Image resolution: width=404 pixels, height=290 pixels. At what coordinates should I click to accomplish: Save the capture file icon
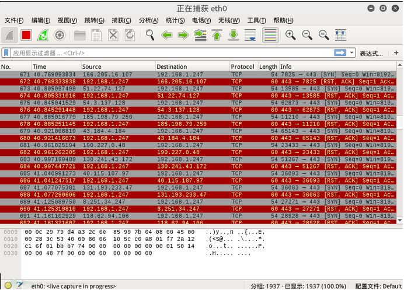[x=96, y=35]
